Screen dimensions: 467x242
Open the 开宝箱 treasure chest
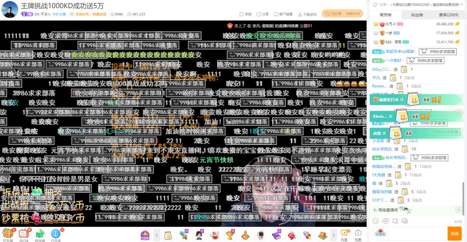8,234
